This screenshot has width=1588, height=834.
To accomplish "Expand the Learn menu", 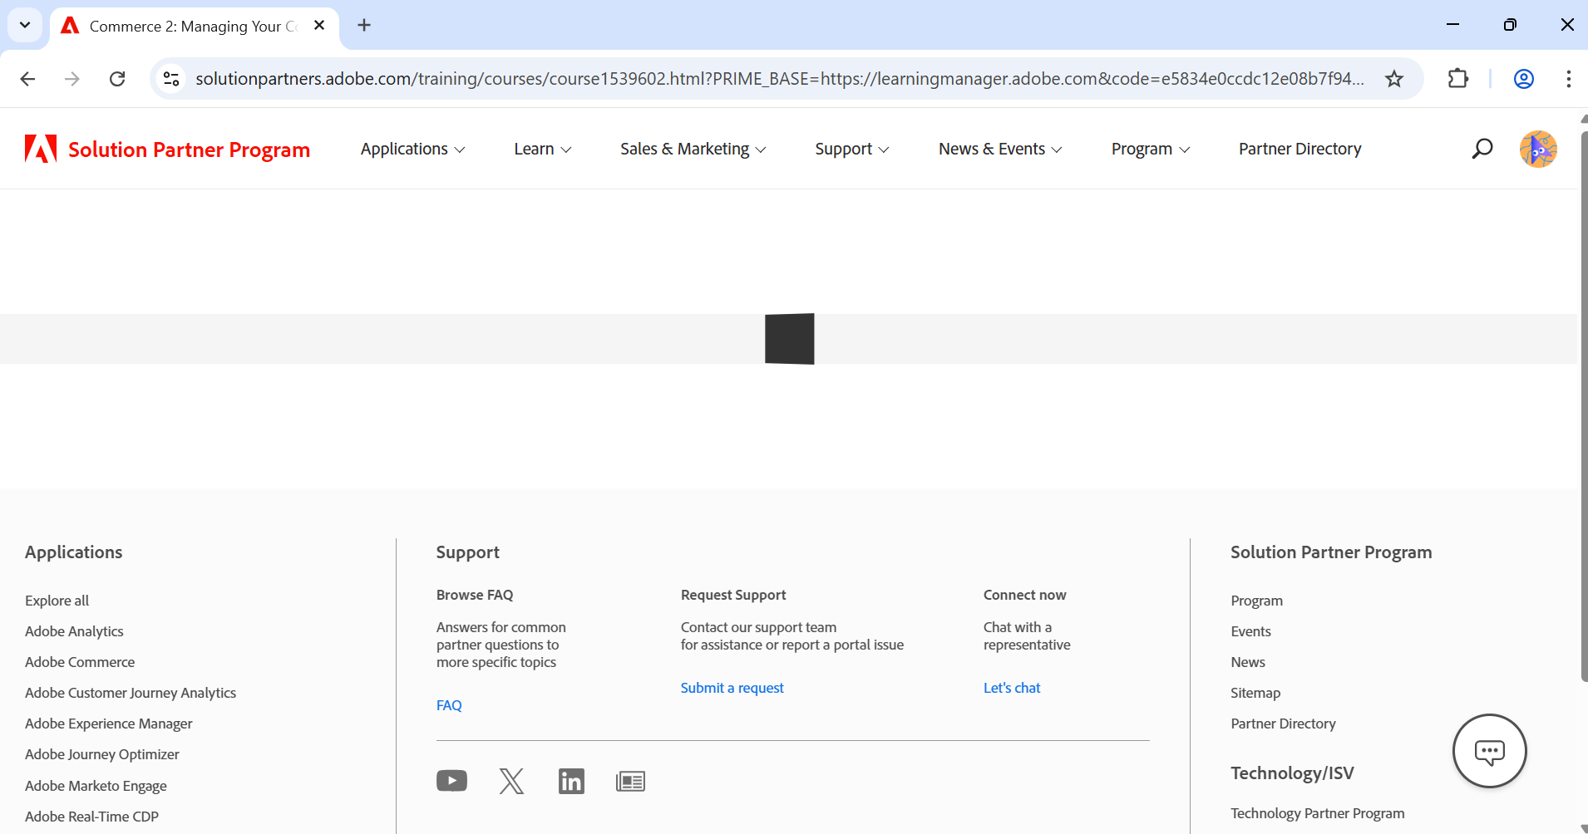I will point(542,150).
